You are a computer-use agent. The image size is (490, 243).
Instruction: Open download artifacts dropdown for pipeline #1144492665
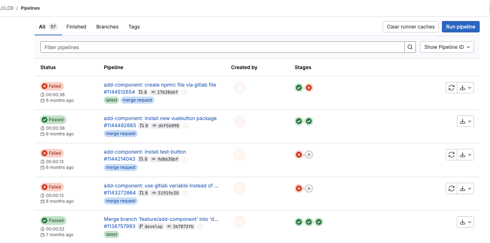coord(465,121)
